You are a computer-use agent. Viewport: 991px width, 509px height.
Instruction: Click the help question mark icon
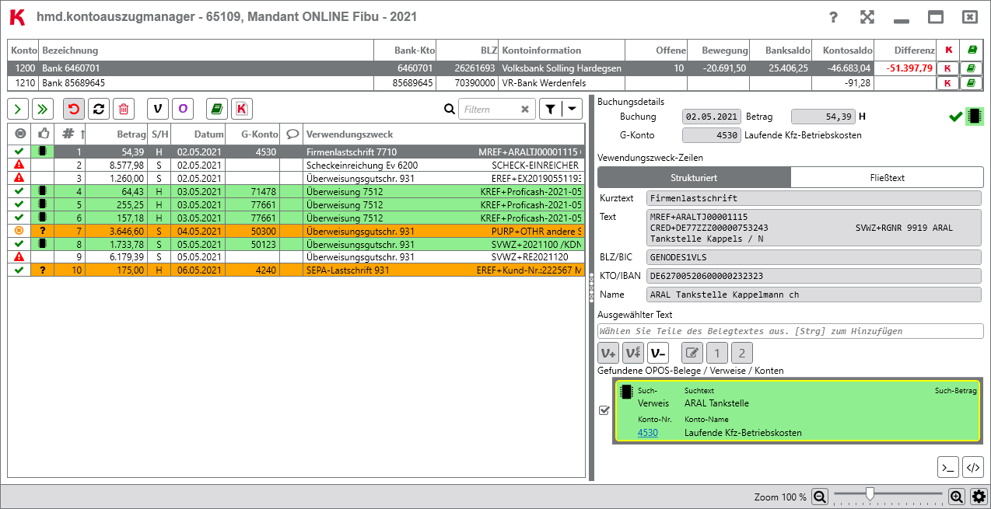tap(833, 18)
